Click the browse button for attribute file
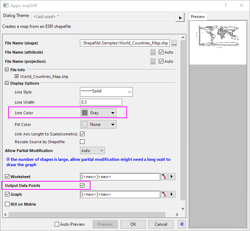Viewport: 250px width, 231px height. pos(153,52)
